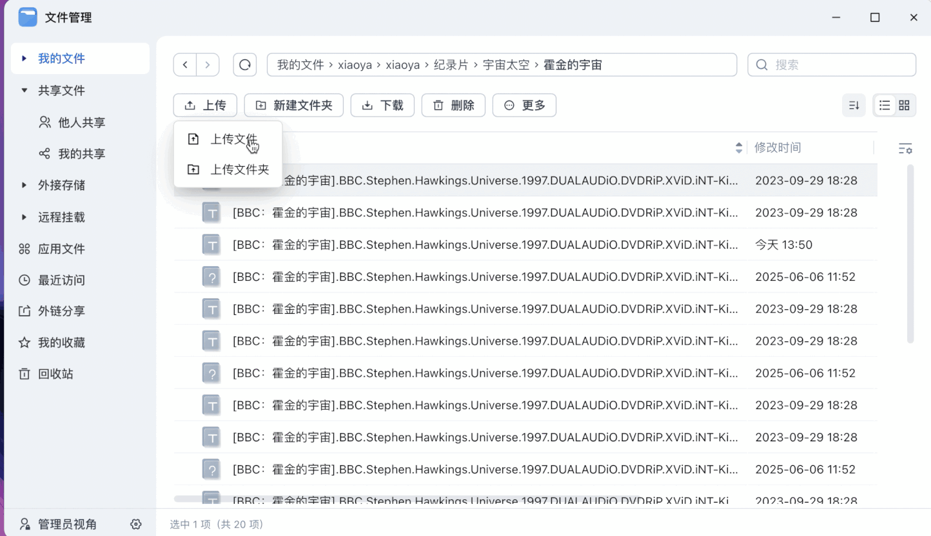Screen dimensions: 931x536
Task: Open 最近访问 recent files in sidebar
Action: click(x=61, y=280)
